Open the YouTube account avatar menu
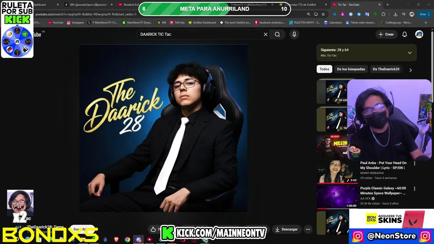 click(419, 34)
